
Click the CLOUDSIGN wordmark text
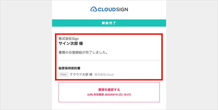(x=113, y=9)
